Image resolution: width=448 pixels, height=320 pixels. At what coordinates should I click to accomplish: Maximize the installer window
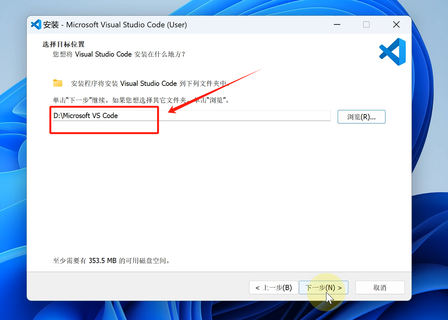[366, 25]
